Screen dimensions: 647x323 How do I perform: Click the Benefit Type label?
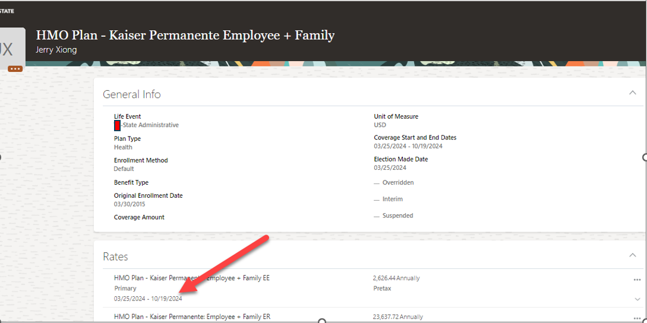point(131,182)
